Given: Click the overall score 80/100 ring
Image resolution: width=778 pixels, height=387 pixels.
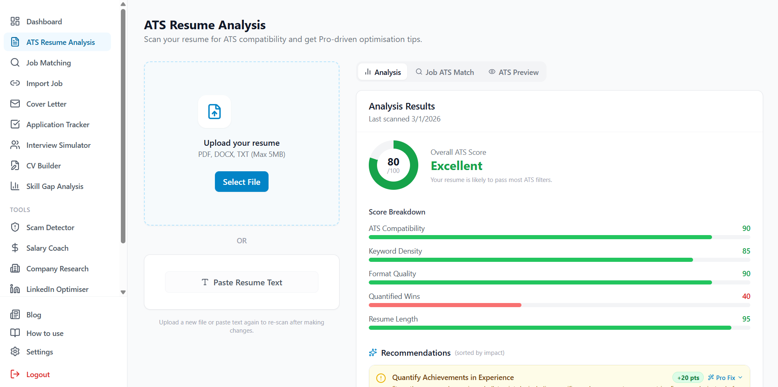Looking at the screenshot, I should click(x=394, y=165).
